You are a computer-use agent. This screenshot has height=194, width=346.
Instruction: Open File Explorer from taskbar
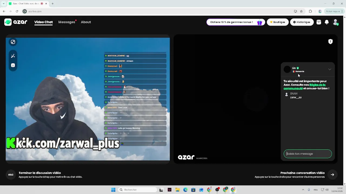click(x=177, y=190)
